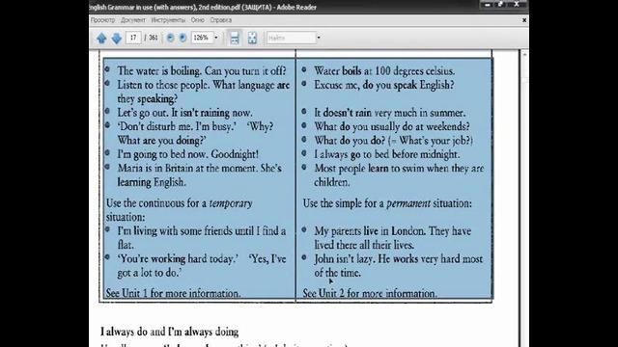Open the Просмотр menu
The height and width of the screenshot is (347, 618).
[102, 20]
